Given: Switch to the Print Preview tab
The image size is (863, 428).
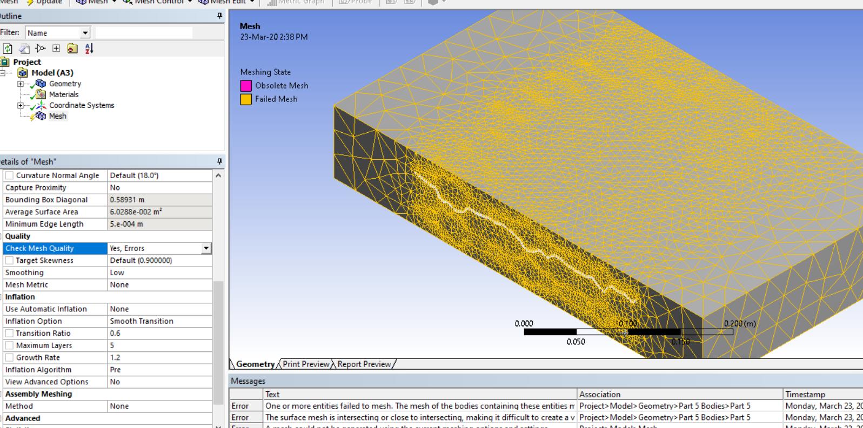Looking at the screenshot, I should pos(306,364).
